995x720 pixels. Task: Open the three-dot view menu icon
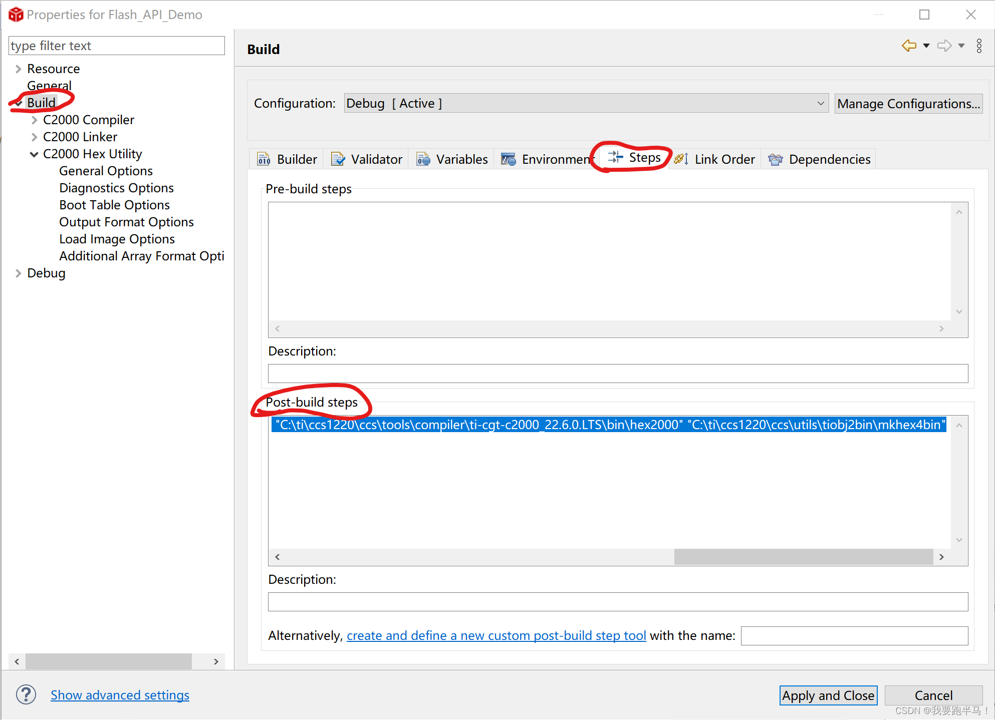pyautogui.click(x=979, y=46)
